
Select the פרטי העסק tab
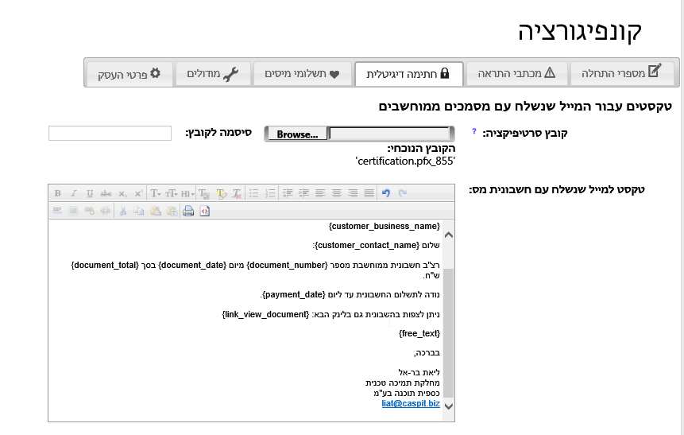point(129,73)
